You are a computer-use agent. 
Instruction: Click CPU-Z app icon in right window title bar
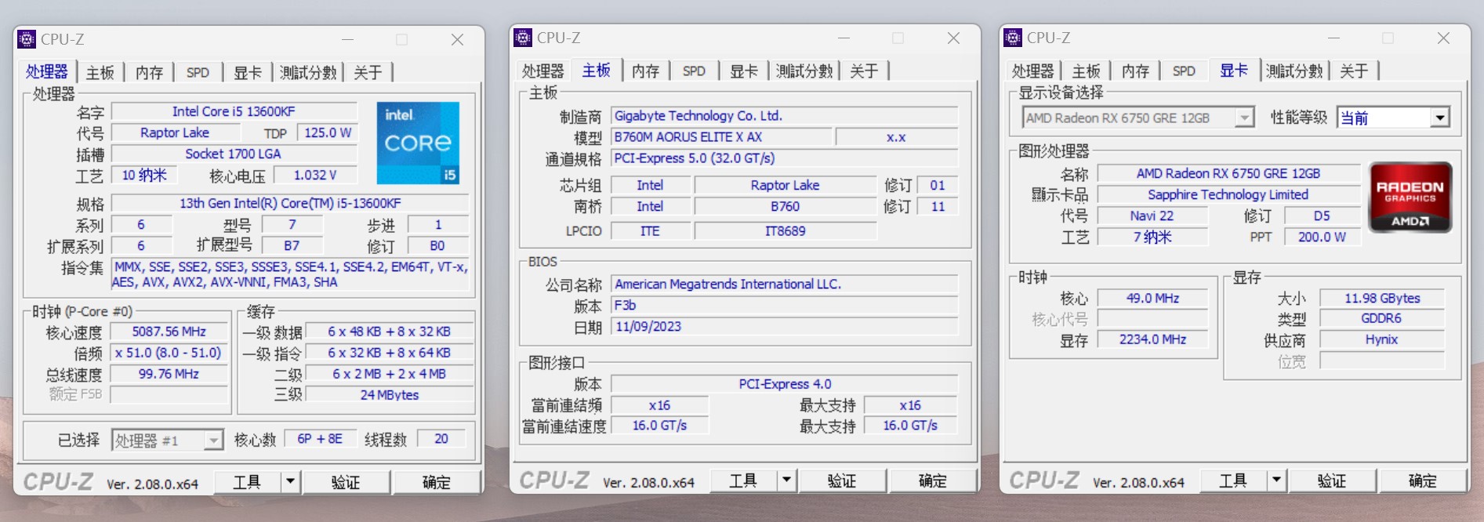tap(1013, 38)
